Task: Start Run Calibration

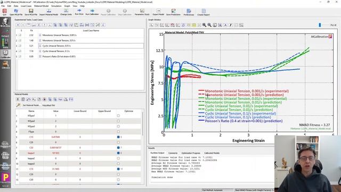Action: point(92,12)
